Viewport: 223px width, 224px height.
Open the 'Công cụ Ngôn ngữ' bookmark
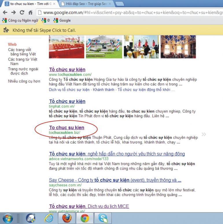pyautogui.click(x=20, y=21)
